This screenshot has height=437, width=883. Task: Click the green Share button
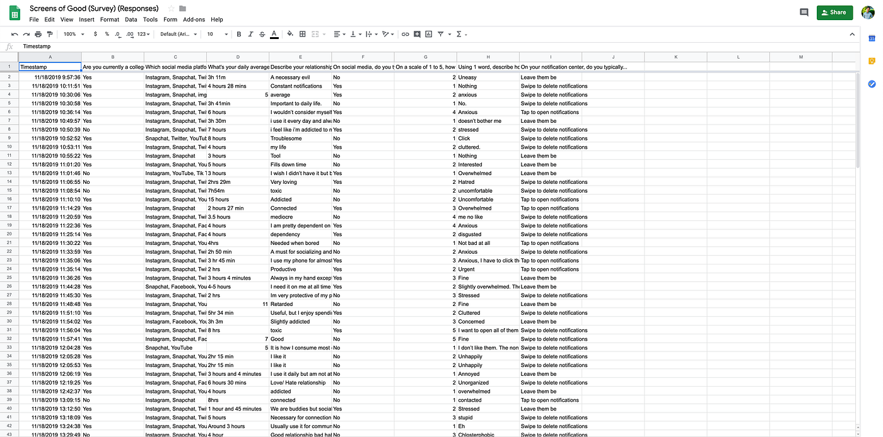point(834,12)
